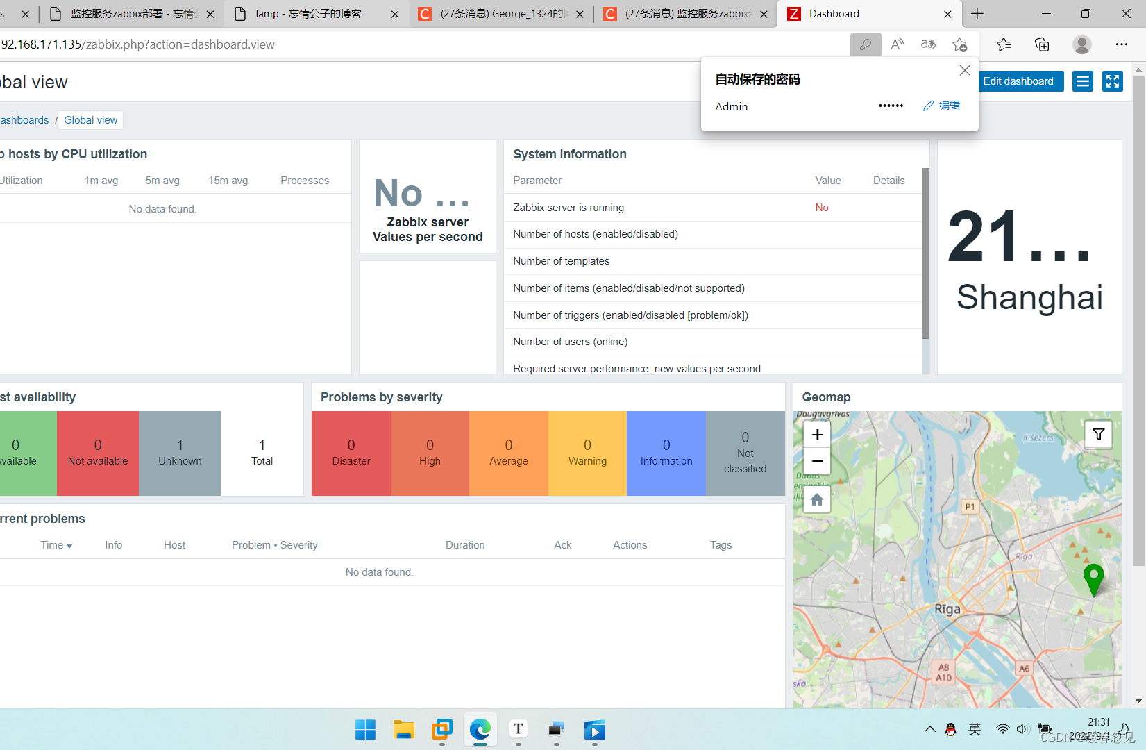The image size is (1146, 750).
Task: Click the Information severity block
Action: (x=666, y=453)
